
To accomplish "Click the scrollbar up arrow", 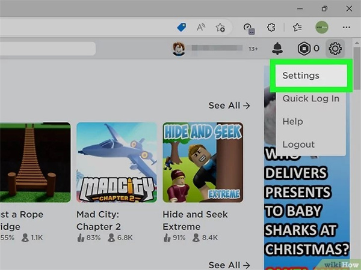I will (357, 43).
